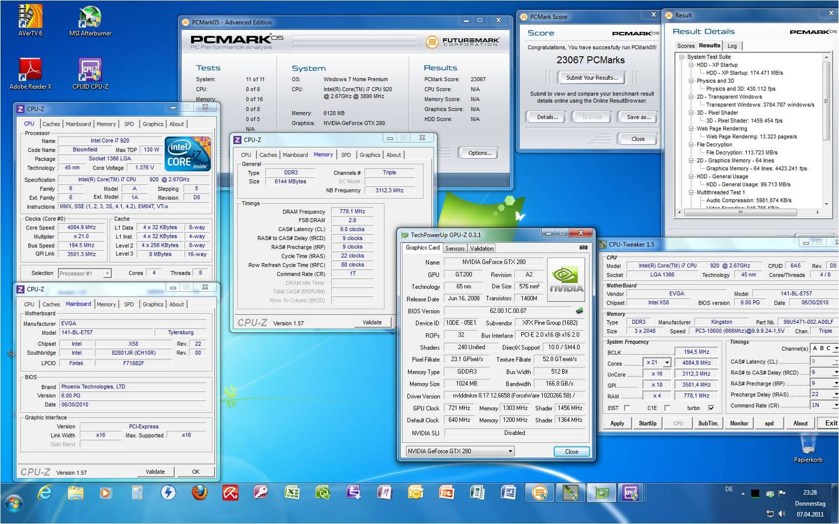Viewport: 839px width, 524px height.
Task: Open the Windows Start orb
Action: click(x=14, y=504)
